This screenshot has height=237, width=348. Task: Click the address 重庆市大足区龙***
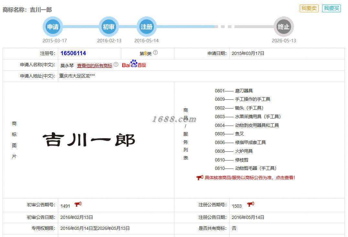coord(77,76)
